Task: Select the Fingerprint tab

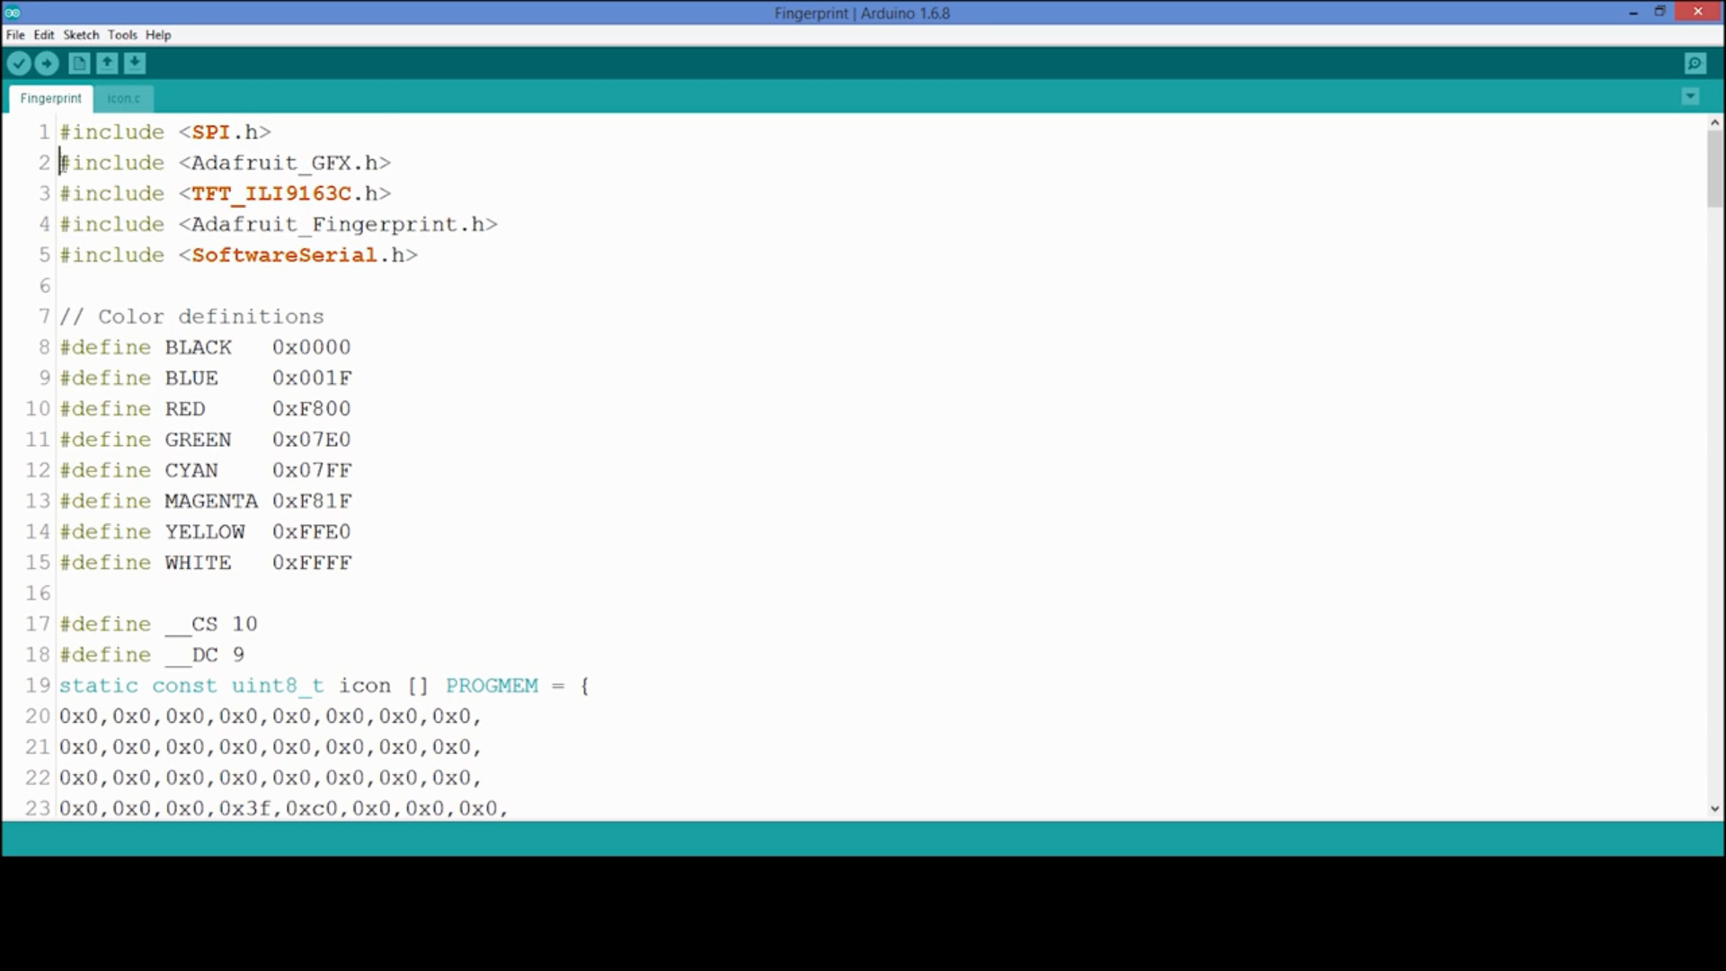Action: 50,98
